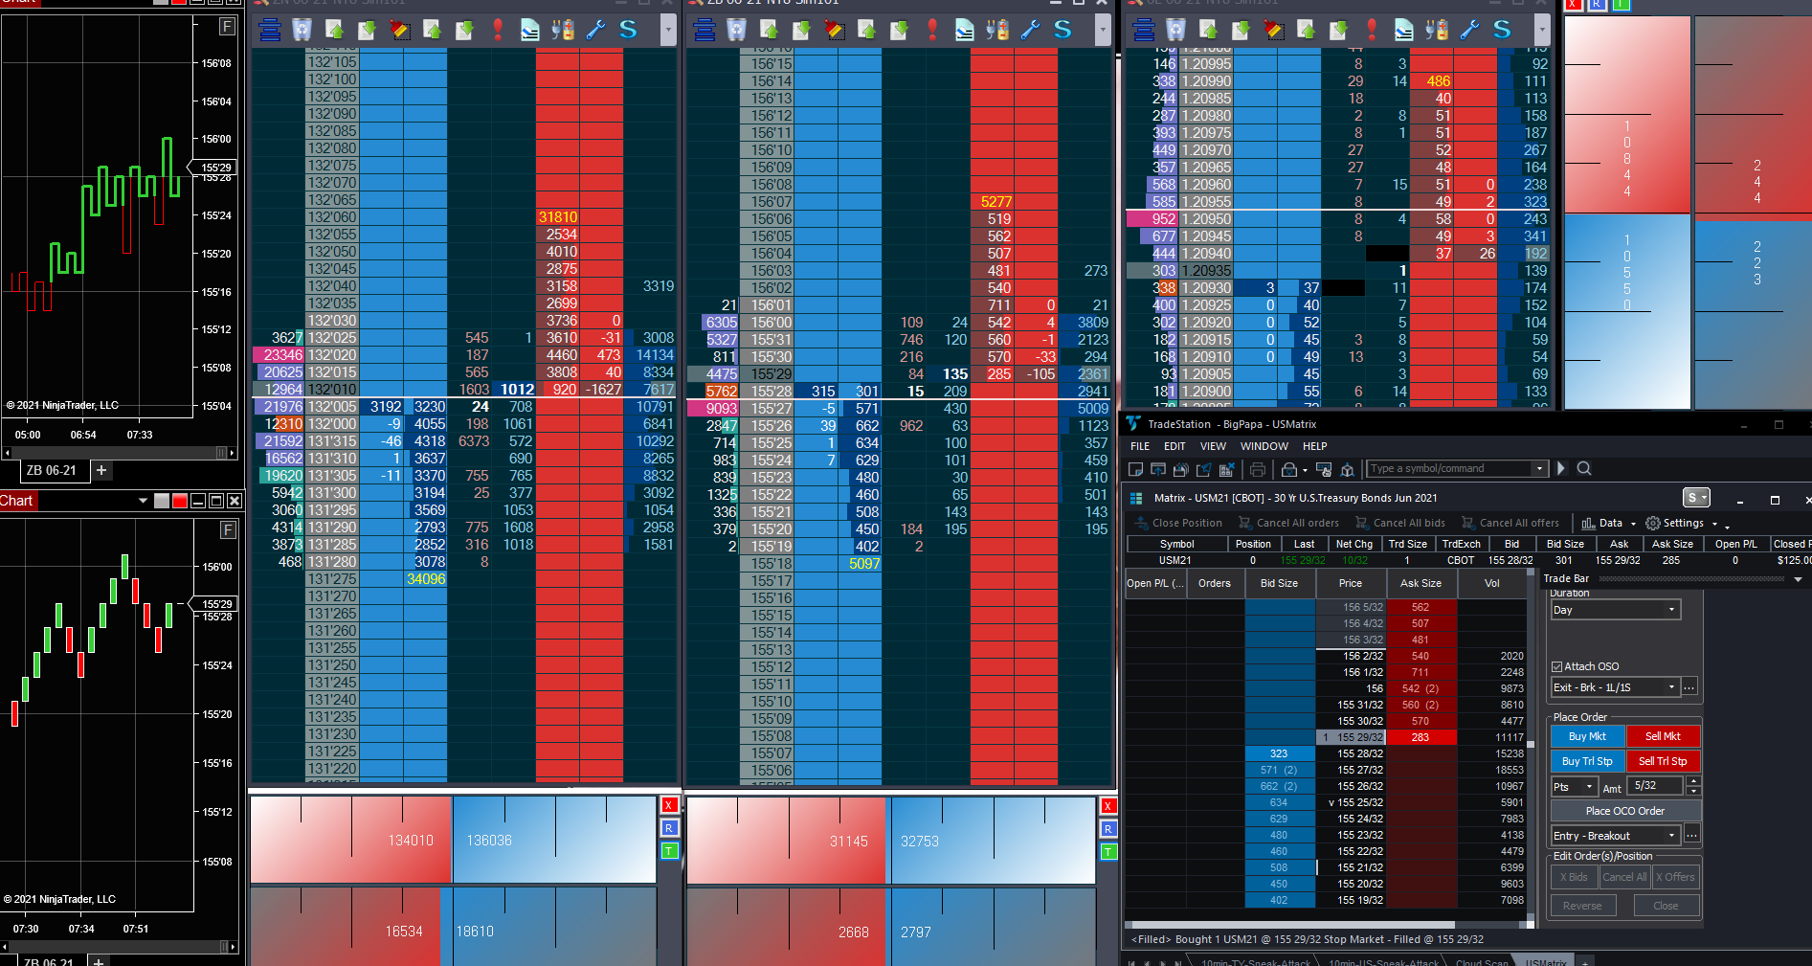
Task: Click the recycle bin icon in the ZN 132' window
Action: (x=302, y=31)
